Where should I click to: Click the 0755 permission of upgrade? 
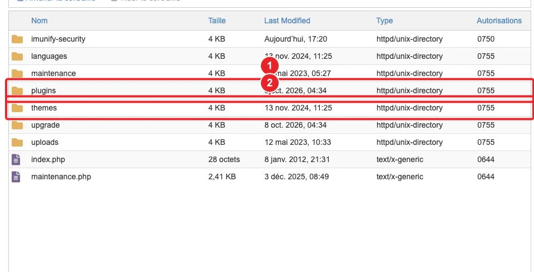[x=486, y=125]
